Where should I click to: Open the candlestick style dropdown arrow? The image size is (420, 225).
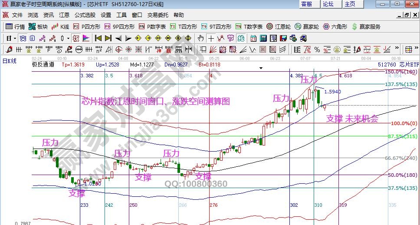click(x=68, y=38)
